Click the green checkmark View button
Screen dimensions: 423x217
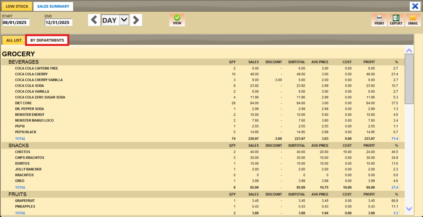click(177, 20)
